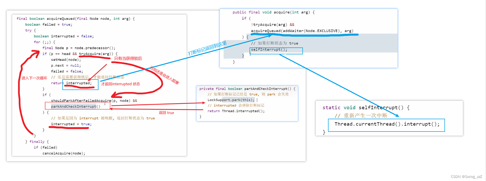Click the "for (;;) {" loop line

tap(44, 42)
